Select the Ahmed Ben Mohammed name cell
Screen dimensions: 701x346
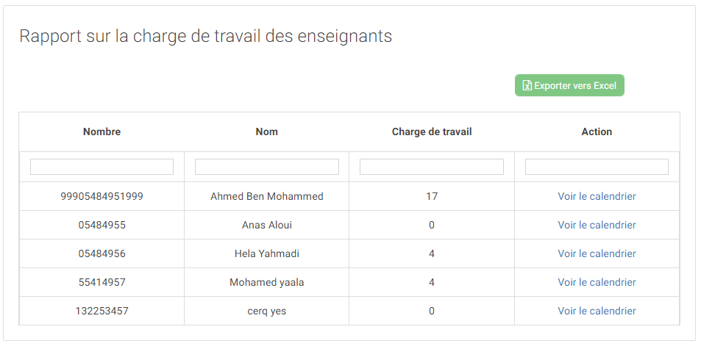267,196
